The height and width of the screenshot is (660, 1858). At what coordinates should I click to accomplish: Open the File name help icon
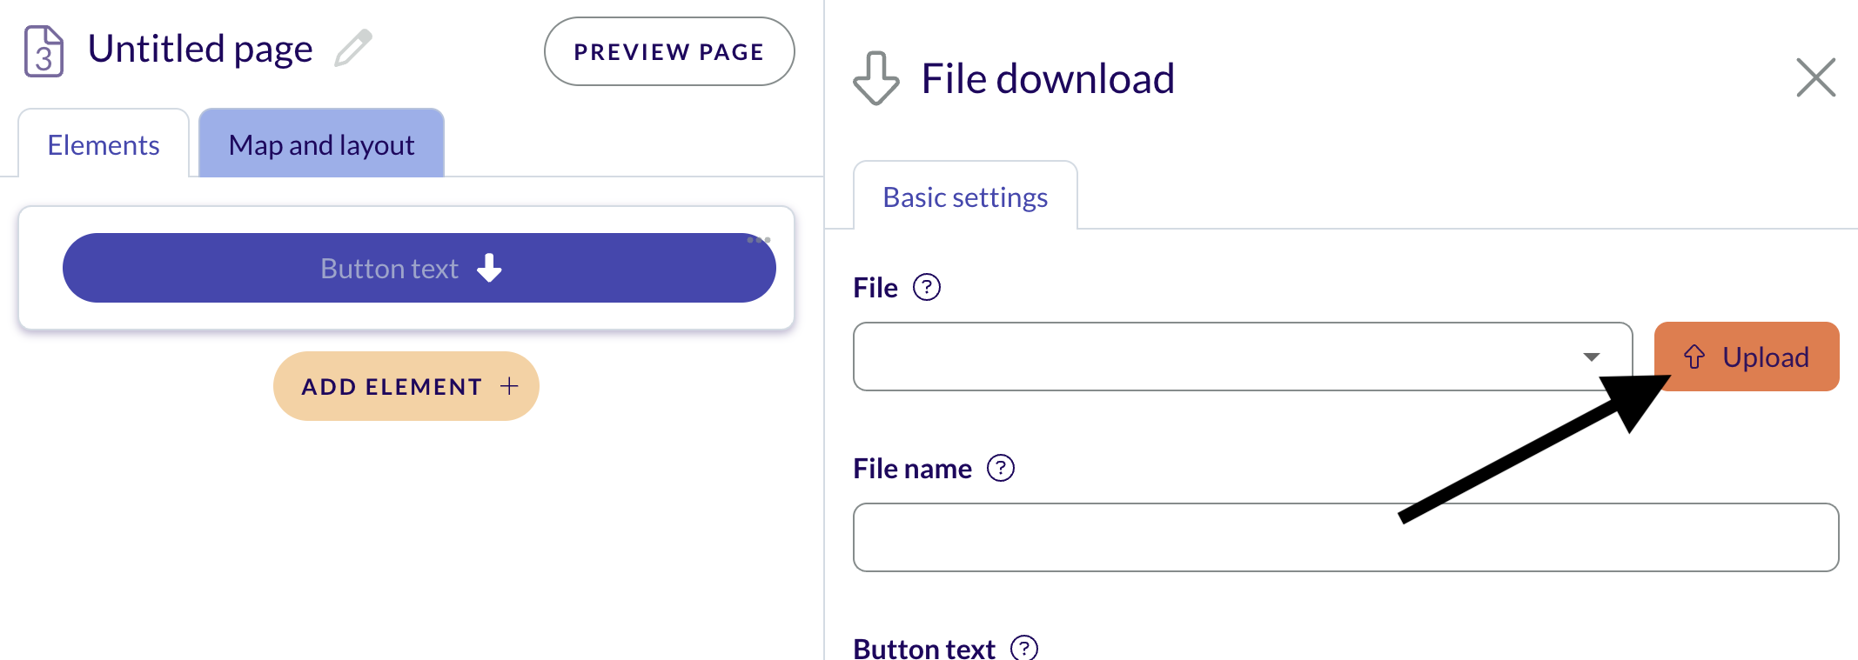(1001, 468)
